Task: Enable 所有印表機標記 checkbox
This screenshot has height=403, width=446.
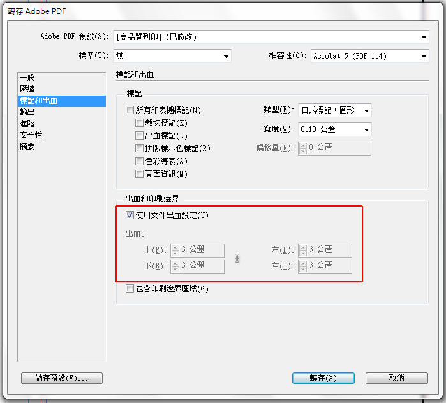Action: tap(130, 110)
